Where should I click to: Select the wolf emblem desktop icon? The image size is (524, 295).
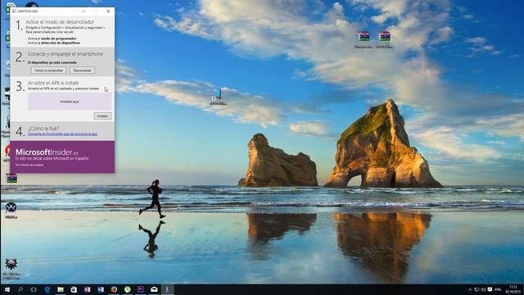click(11, 269)
